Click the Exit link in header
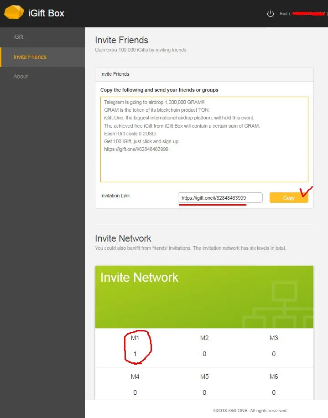This screenshot has height=418, width=328. tap(283, 14)
